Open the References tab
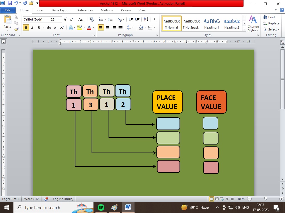The width and height of the screenshot is (285, 213). pyautogui.click(x=85, y=10)
